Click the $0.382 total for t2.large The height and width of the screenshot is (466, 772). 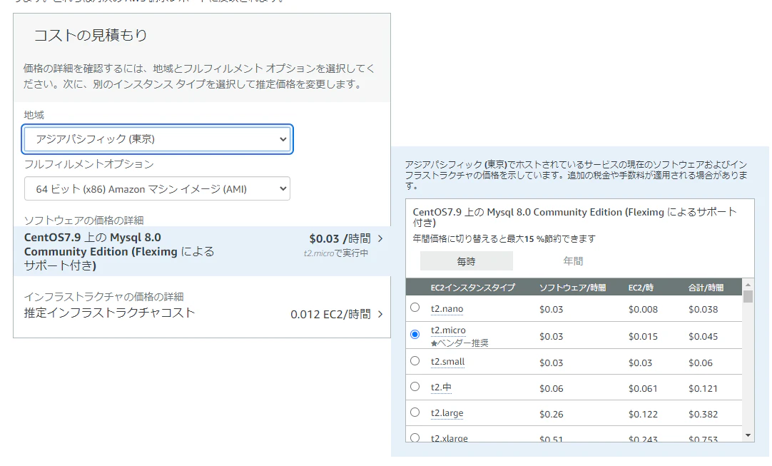tap(703, 415)
